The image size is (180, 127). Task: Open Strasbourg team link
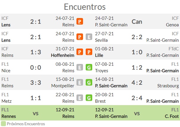point(168,86)
